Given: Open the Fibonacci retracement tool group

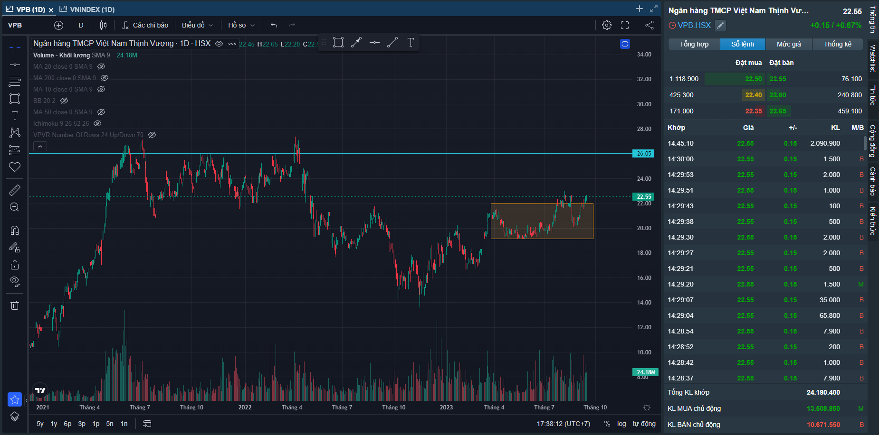Looking at the screenshot, I should tap(15, 82).
